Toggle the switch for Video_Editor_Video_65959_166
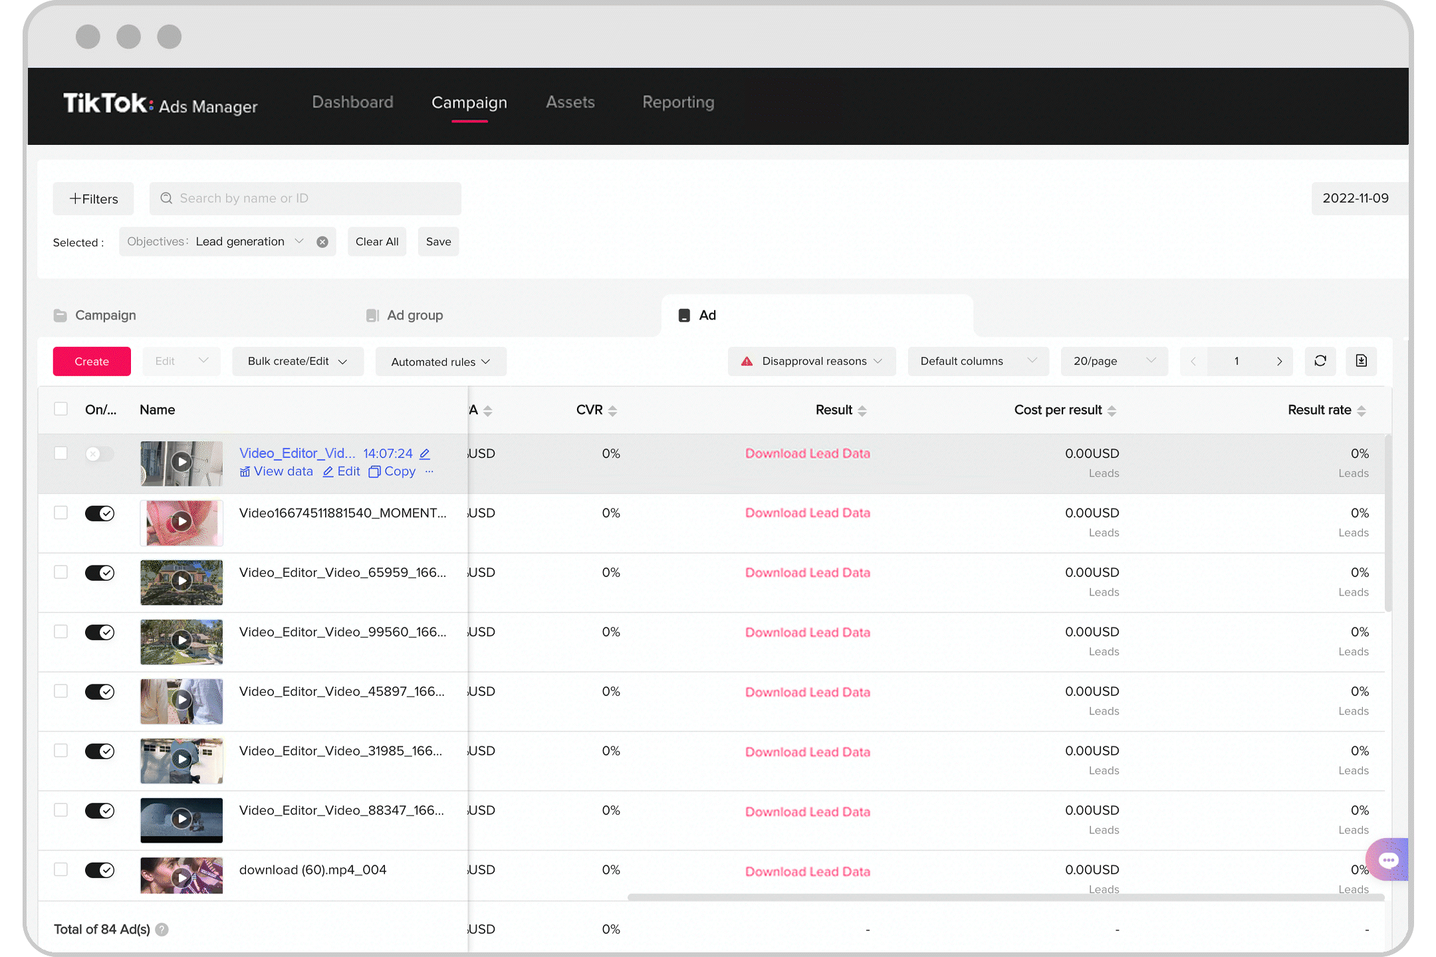Viewport: 1436px width, 957px height. point(99,574)
